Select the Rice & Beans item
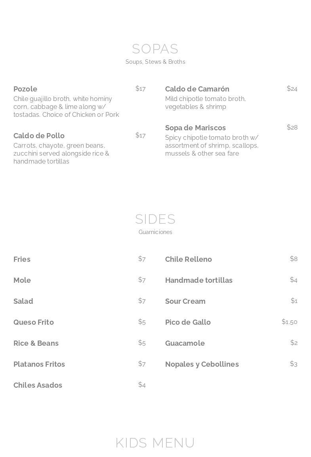Screen dimensions: 311x457 [x=36, y=343]
